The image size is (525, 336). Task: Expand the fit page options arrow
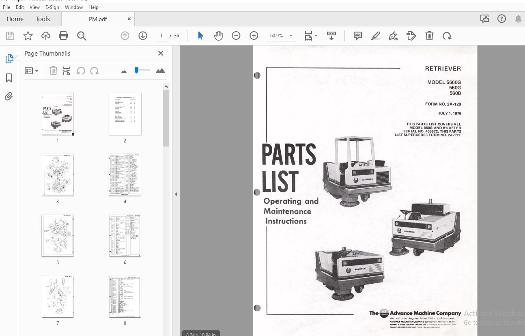[x=316, y=36]
